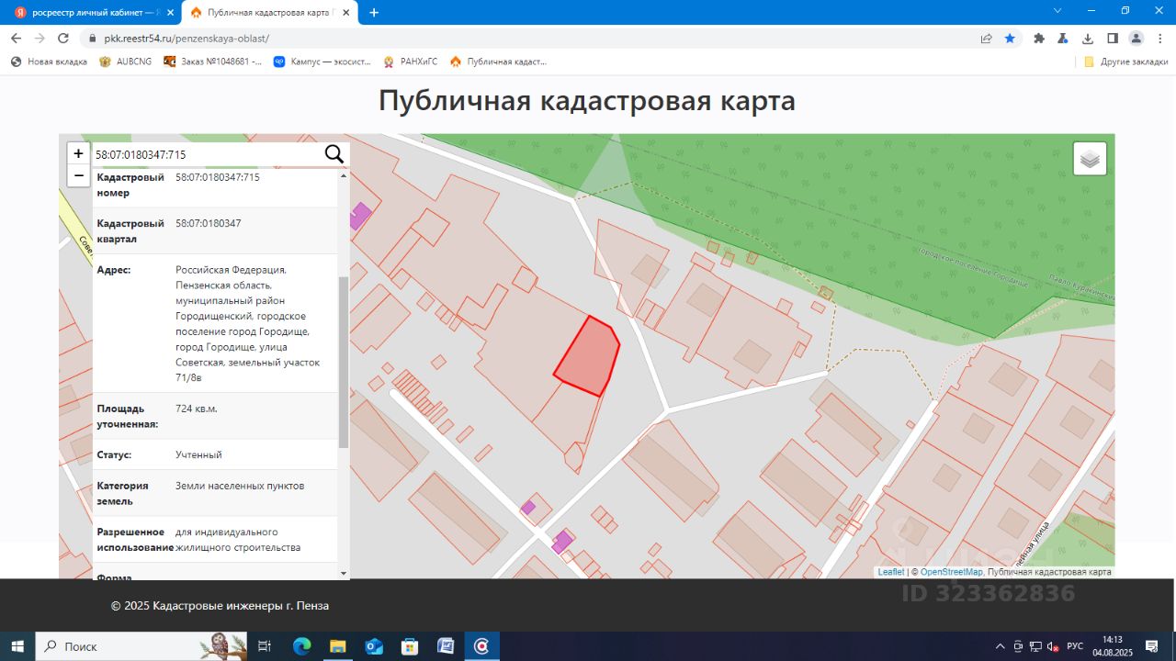Close the росреестр личный кабинет tab

click(171, 13)
